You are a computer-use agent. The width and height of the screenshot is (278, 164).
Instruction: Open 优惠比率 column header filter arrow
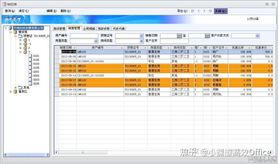[x=249, y=48]
